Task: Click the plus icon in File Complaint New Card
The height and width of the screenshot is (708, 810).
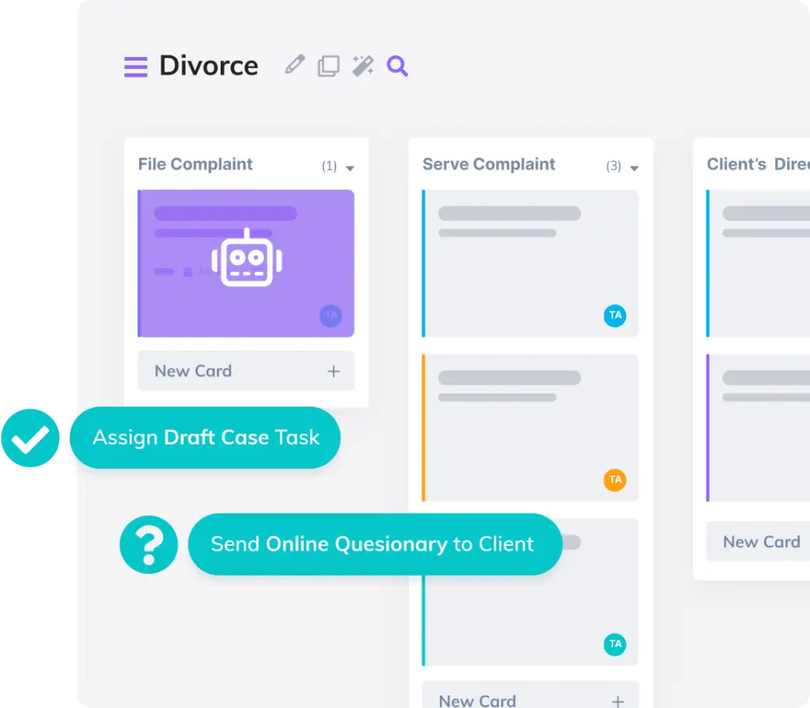Action: 334,371
